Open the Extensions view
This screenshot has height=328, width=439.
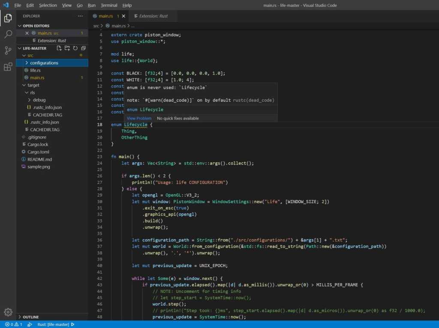click(x=8, y=67)
